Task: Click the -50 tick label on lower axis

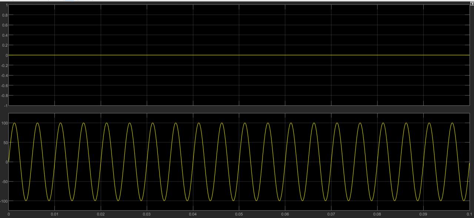Action: click(4, 181)
